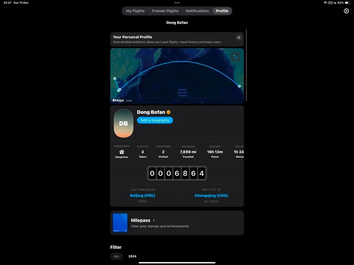This screenshot has height=265, width=354.
Task: Click the Delay stat reading 1h 33
Action: [x=239, y=152]
